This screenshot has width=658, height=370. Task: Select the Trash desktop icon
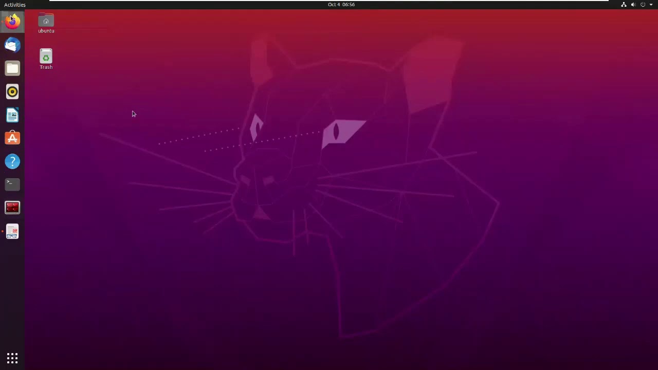[46, 59]
